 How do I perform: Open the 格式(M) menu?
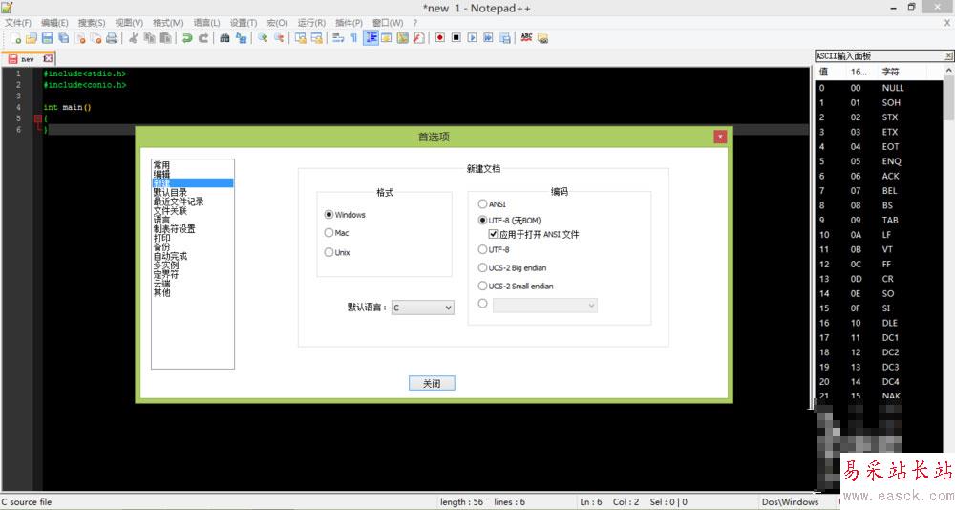[168, 23]
